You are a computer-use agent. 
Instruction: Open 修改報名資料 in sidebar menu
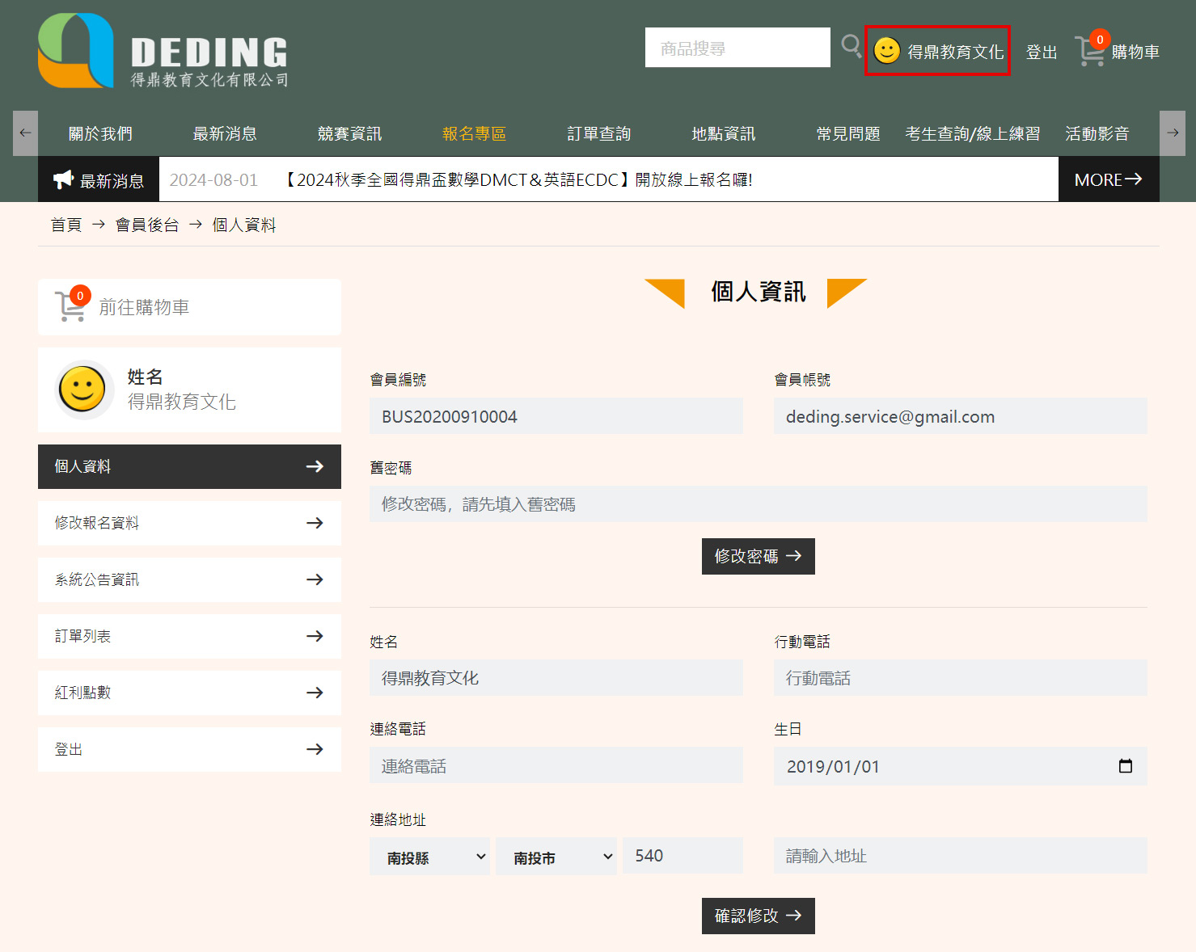coord(189,523)
